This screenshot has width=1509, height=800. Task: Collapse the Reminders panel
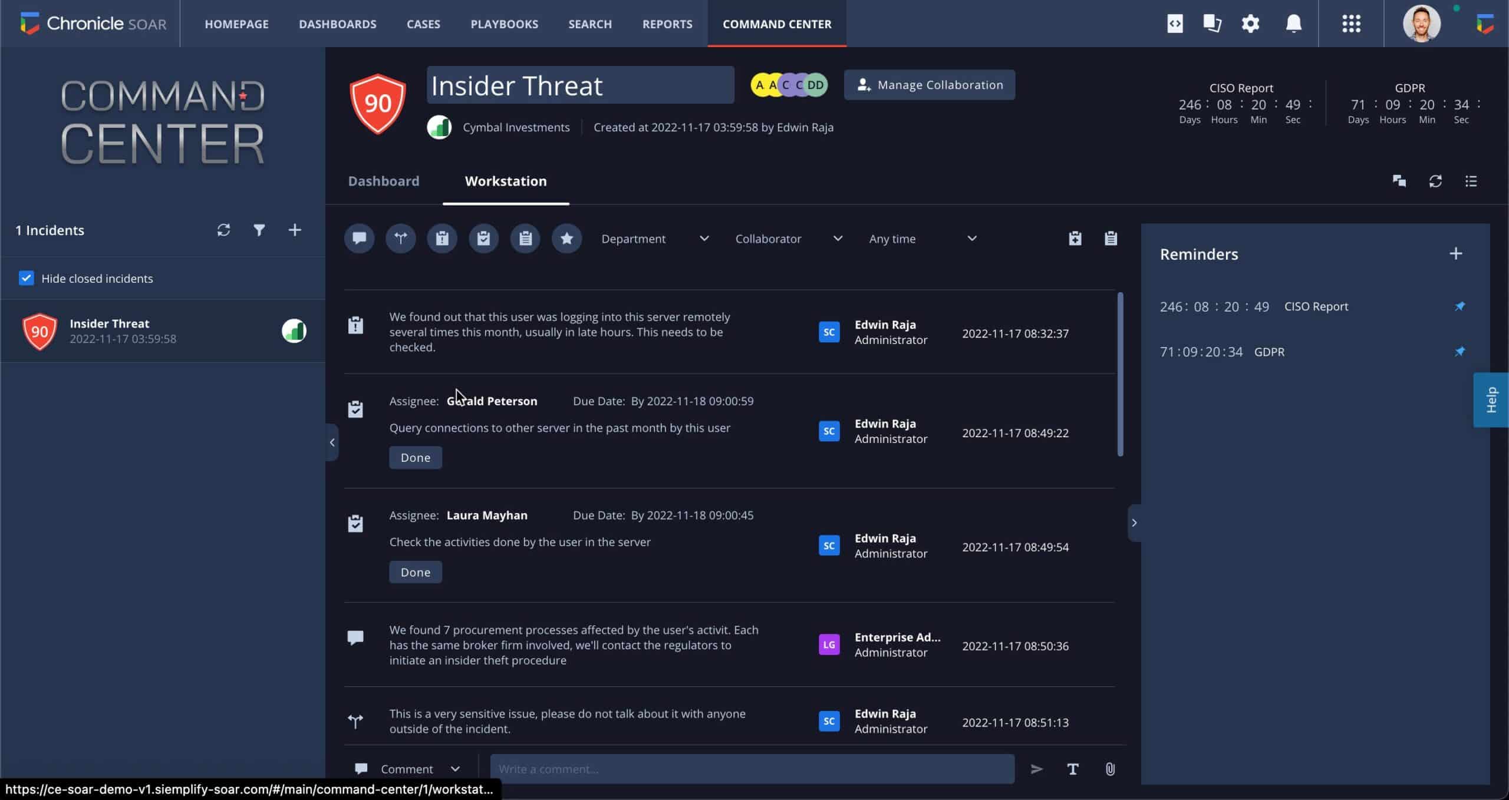coord(1134,523)
